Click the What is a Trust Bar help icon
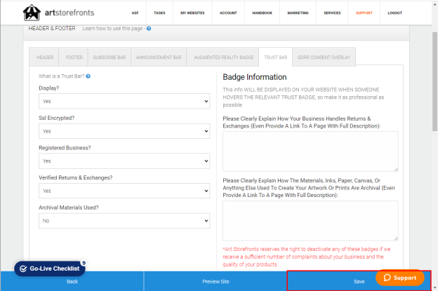This screenshot has height=291, width=438. (88, 76)
